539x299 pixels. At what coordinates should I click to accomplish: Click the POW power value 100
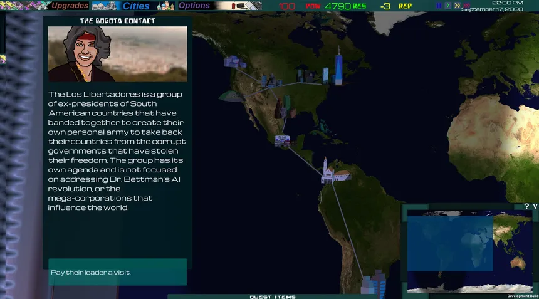coord(286,6)
